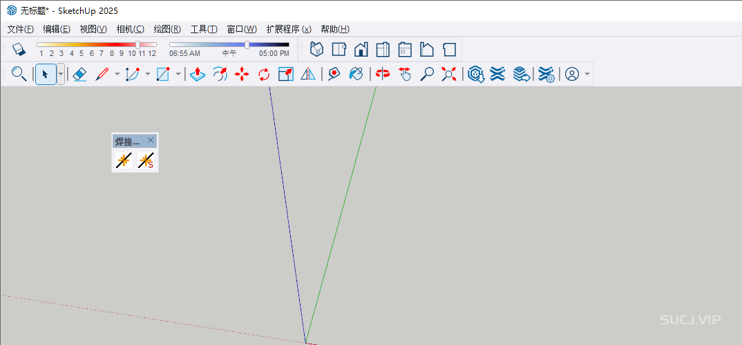Toggle the shadows display icon
742x345 pixels.
pyautogui.click(x=18, y=49)
